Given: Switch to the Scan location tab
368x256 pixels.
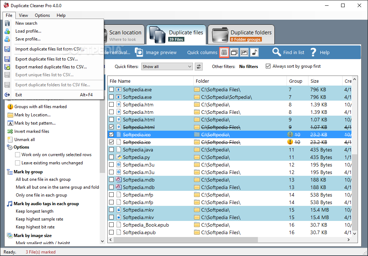Looking at the screenshot, I should pyautogui.click(x=125, y=35).
